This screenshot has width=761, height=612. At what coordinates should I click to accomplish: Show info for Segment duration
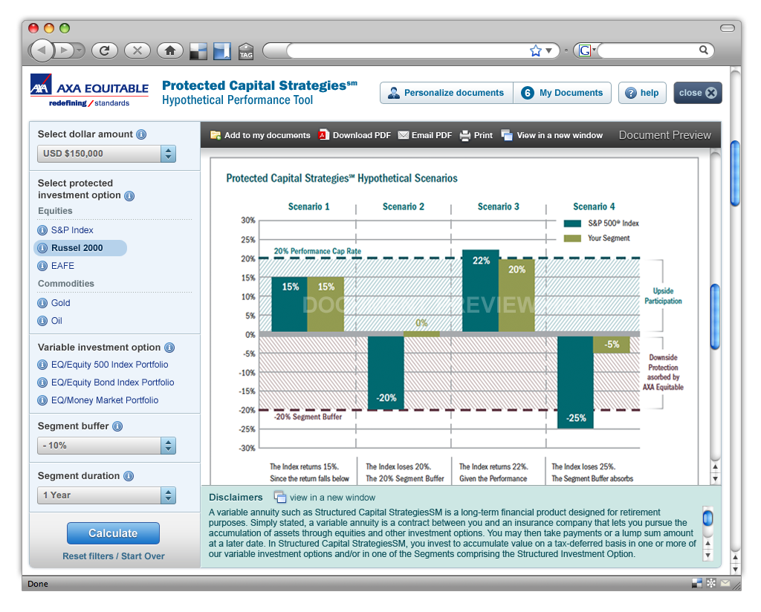pyautogui.click(x=129, y=476)
